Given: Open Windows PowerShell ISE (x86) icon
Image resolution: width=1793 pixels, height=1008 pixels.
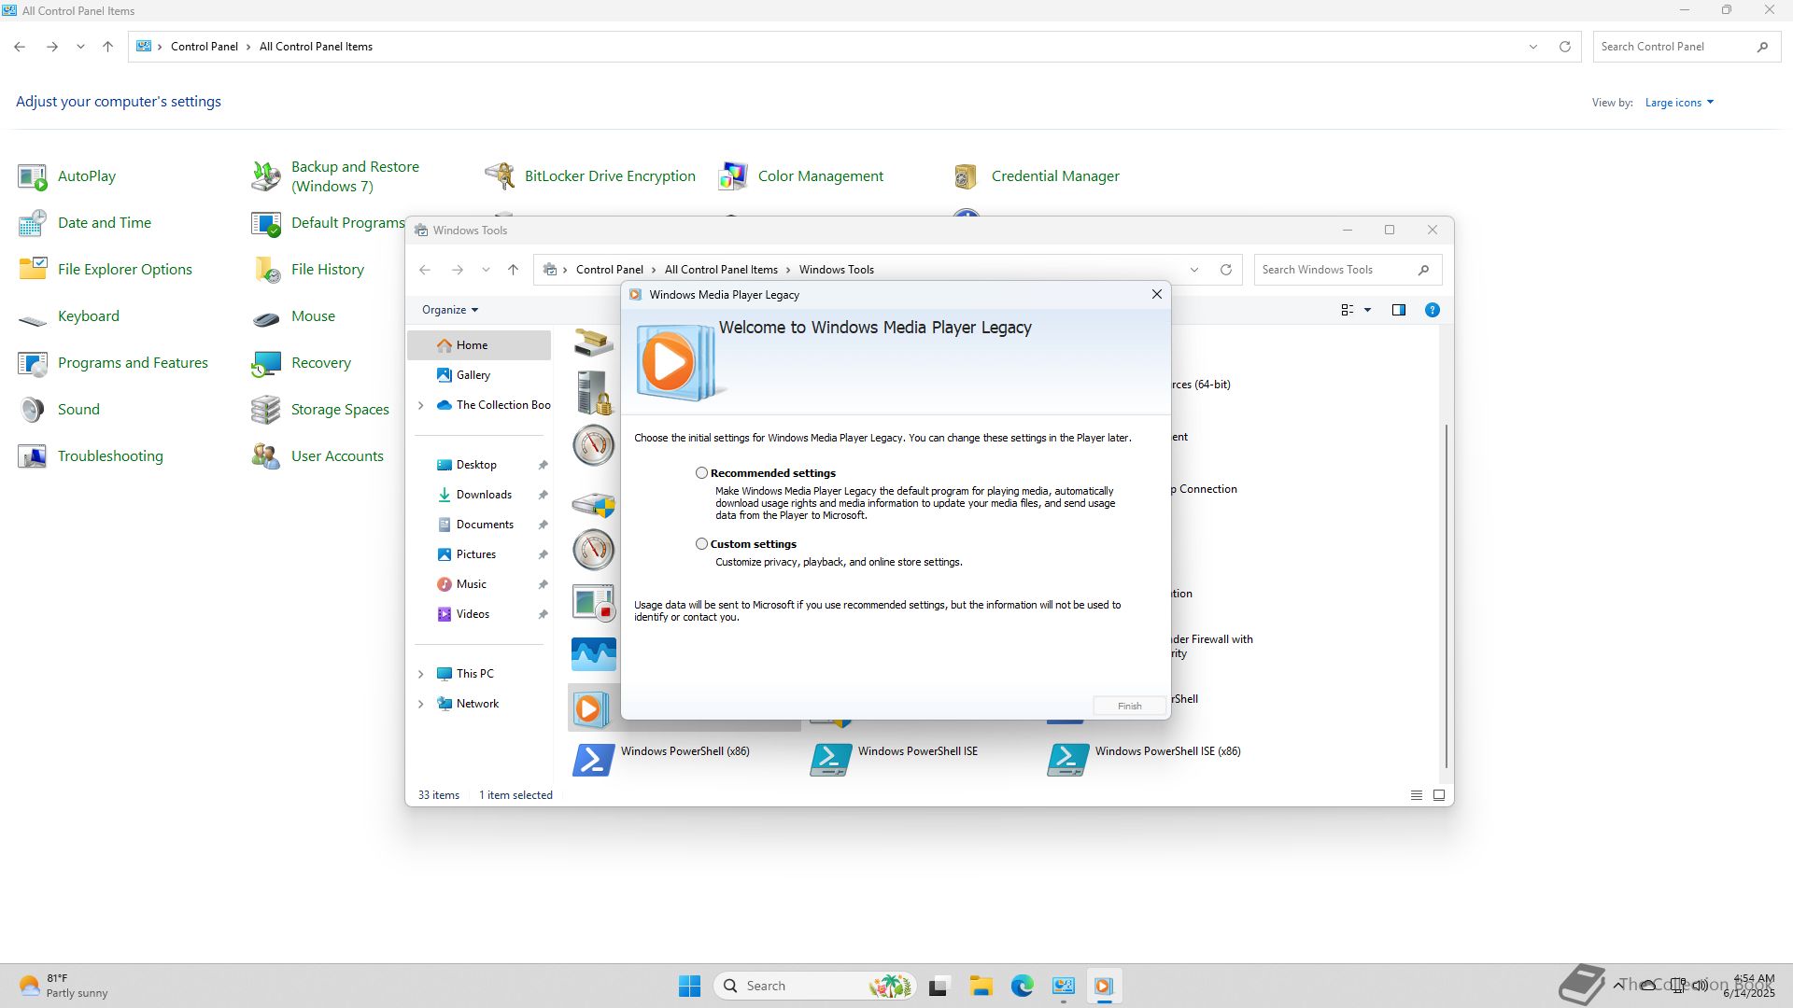Looking at the screenshot, I should tap(1067, 760).
